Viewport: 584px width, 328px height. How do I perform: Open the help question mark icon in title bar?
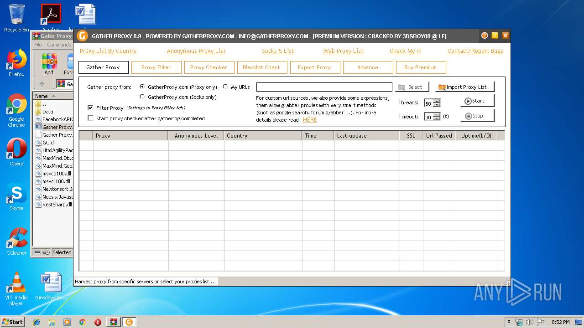point(485,36)
